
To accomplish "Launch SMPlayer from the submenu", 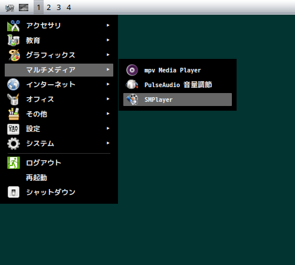I will pos(178,100).
